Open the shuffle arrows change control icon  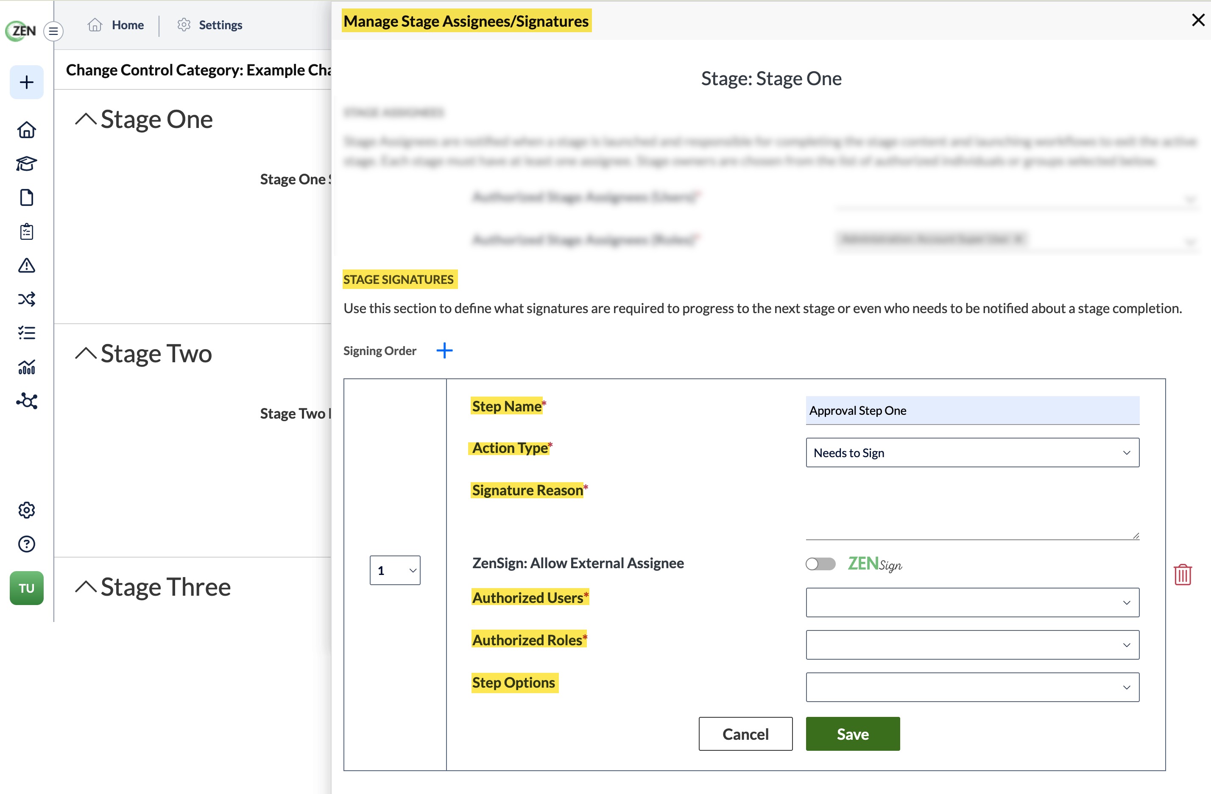click(x=26, y=299)
